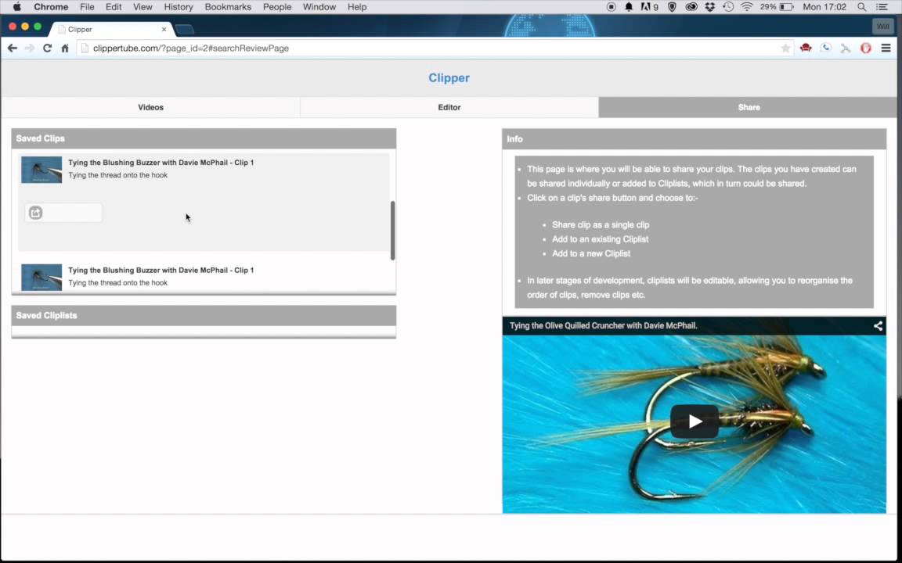Click the Saved Clips panel header
902x563 pixels.
pos(204,138)
